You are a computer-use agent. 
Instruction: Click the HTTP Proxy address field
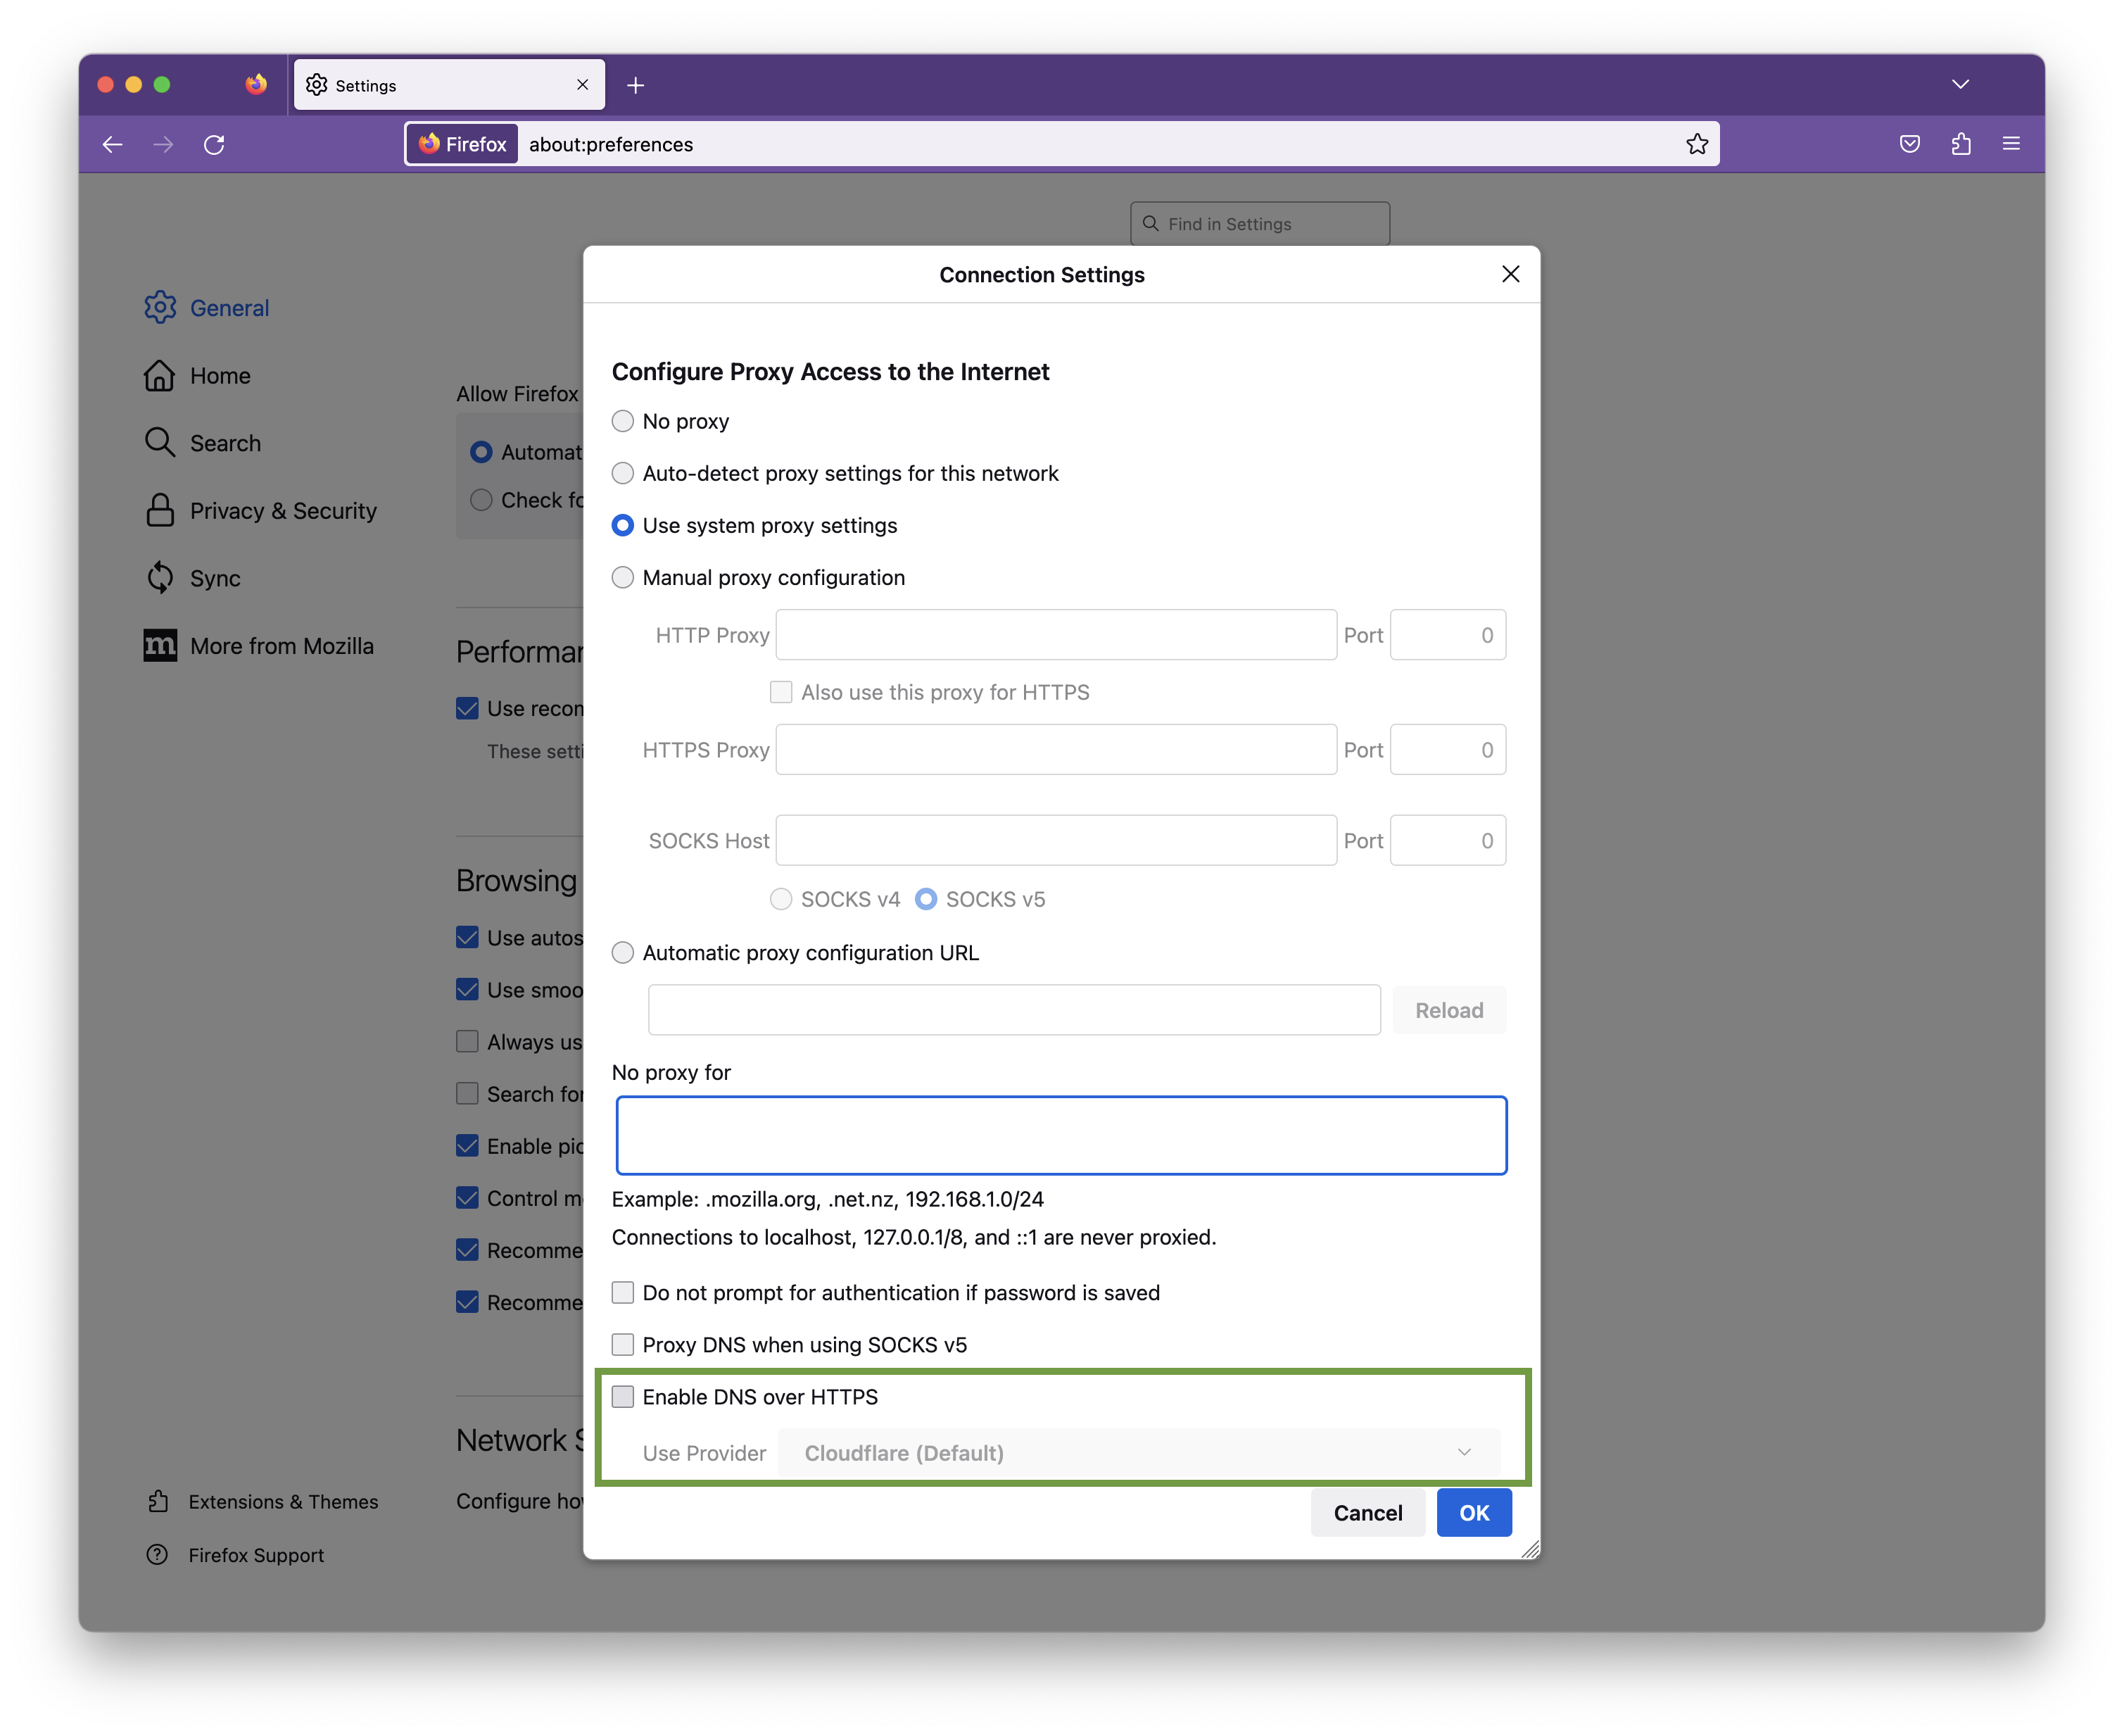[x=1056, y=635]
